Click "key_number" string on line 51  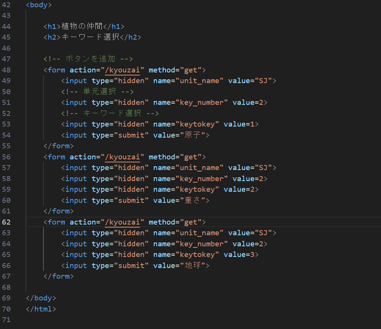202,102
